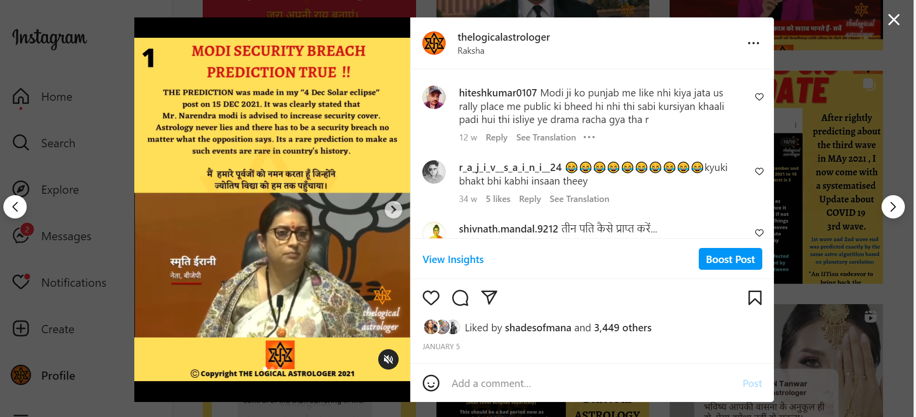This screenshot has width=916, height=417.
Task: Advance carousel to next slide arrow
Action: point(393,210)
